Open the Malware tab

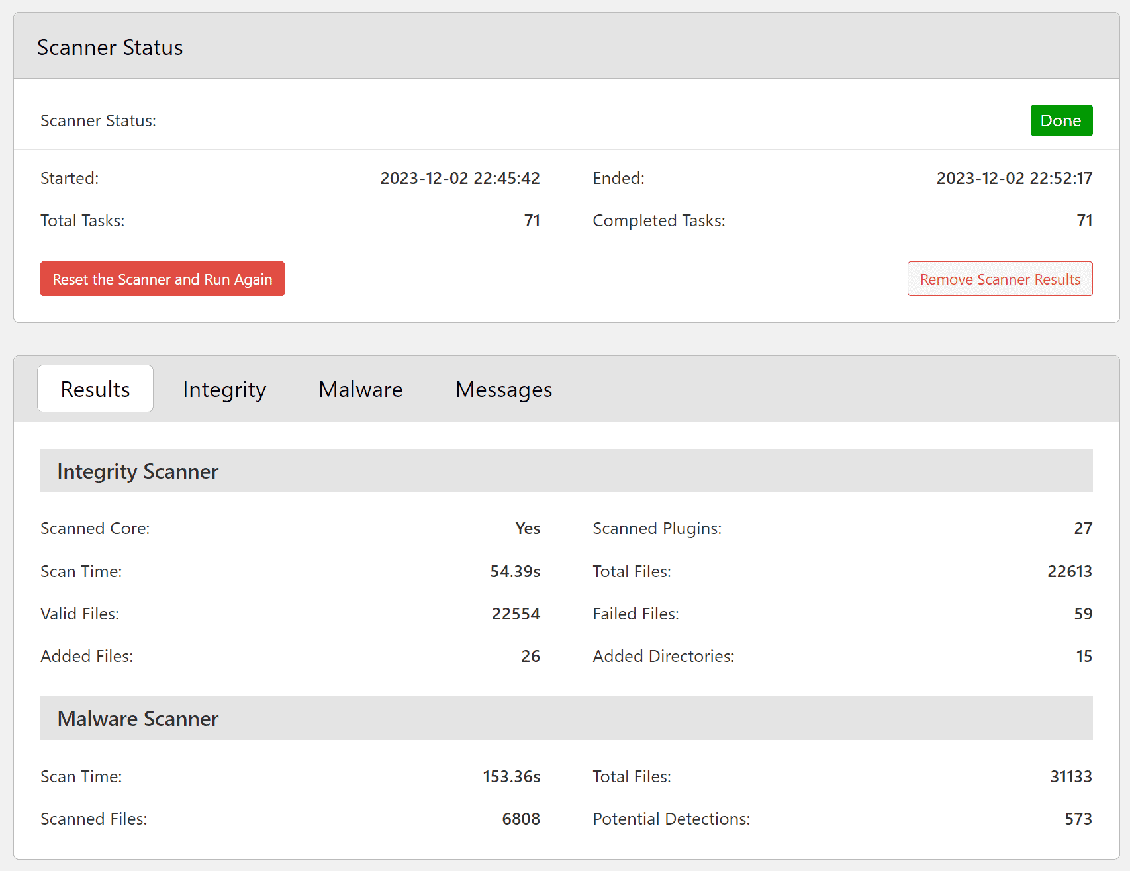click(x=361, y=389)
